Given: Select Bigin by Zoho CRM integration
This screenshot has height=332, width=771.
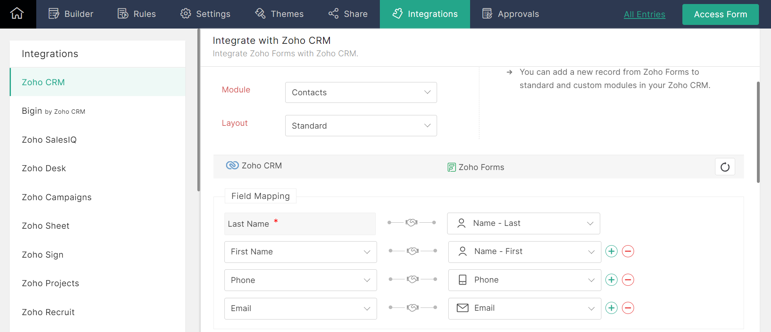Looking at the screenshot, I should [97, 111].
